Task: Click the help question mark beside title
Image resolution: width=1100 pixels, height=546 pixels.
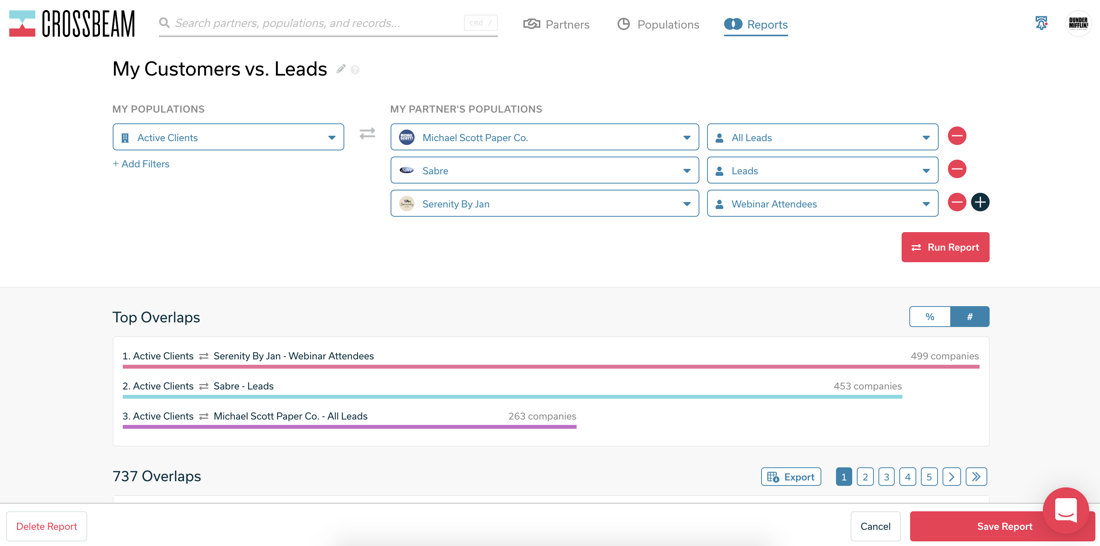Action: tap(355, 69)
